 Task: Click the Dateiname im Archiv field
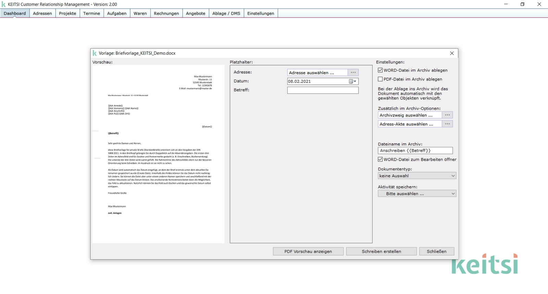pos(415,150)
